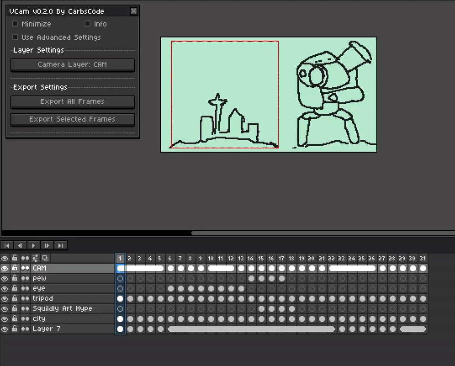The height and width of the screenshot is (366, 455).
Task: Enable the Minimize checkbox in VCam
Action: point(15,24)
